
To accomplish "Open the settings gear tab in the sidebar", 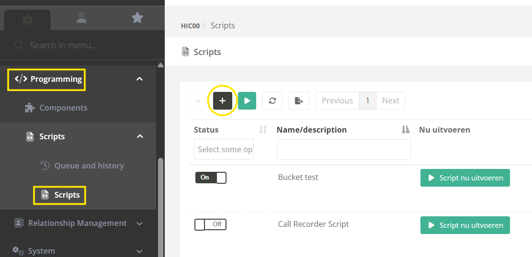I will pyautogui.click(x=27, y=20).
